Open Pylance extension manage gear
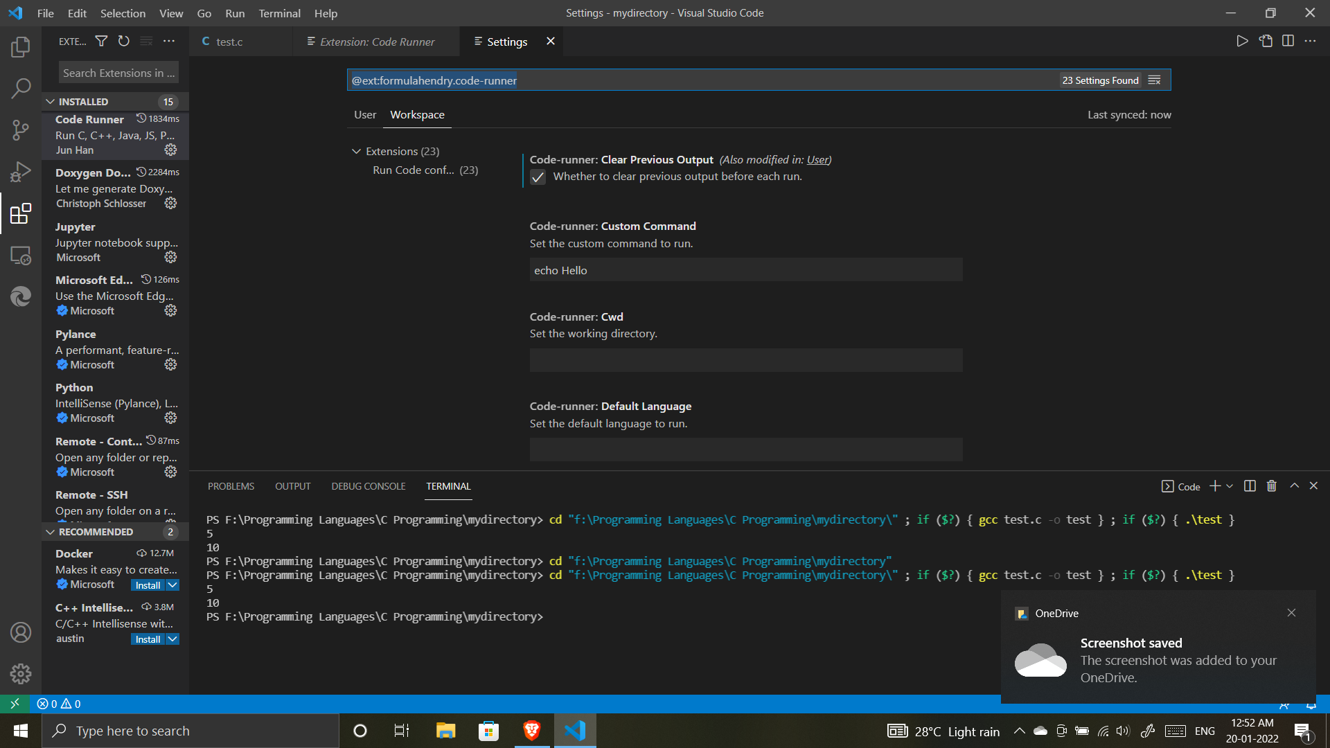The height and width of the screenshot is (748, 1330). (170, 364)
